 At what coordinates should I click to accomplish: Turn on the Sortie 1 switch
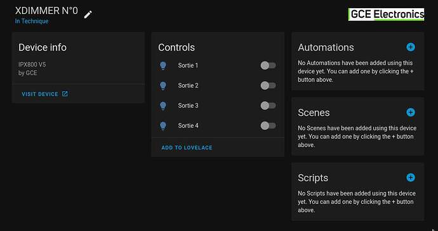pyautogui.click(x=268, y=65)
